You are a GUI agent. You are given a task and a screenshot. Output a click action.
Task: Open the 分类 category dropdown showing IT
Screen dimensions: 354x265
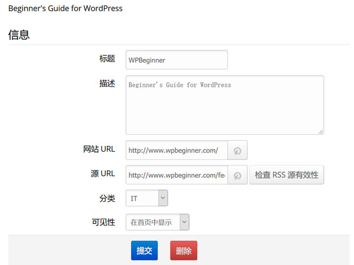click(x=147, y=198)
